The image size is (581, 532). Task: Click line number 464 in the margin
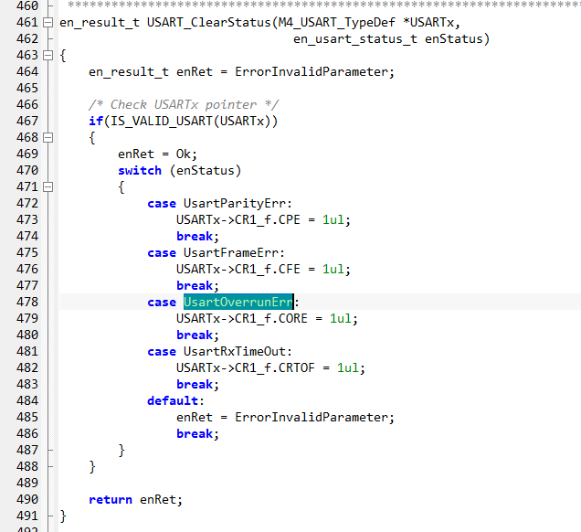pyautogui.click(x=27, y=72)
